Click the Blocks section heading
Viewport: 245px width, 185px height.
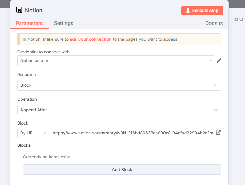coord(24,145)
